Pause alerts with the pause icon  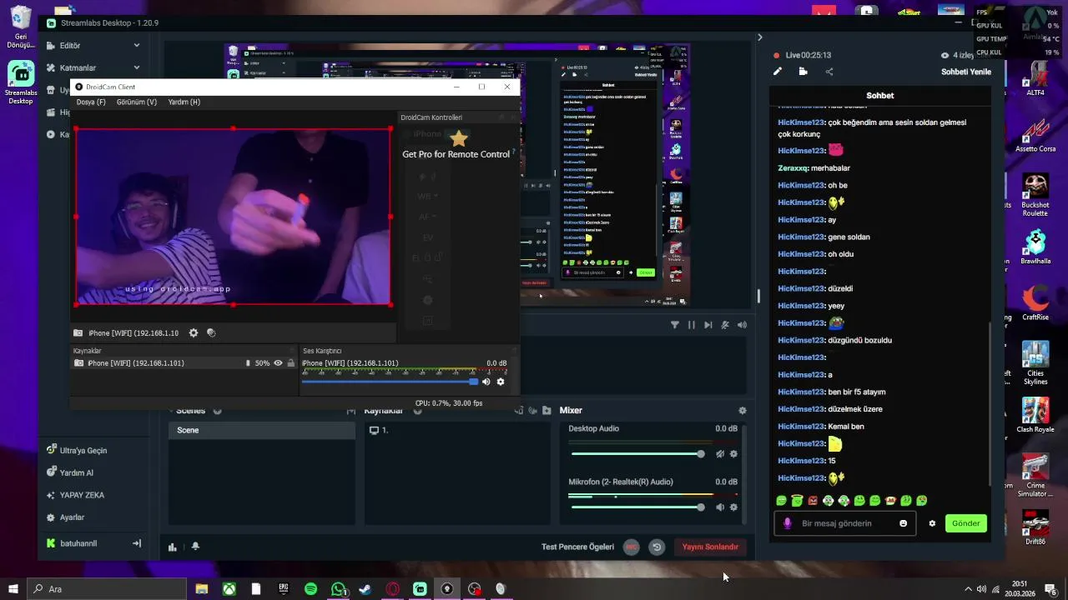click(x=692, y=325)
